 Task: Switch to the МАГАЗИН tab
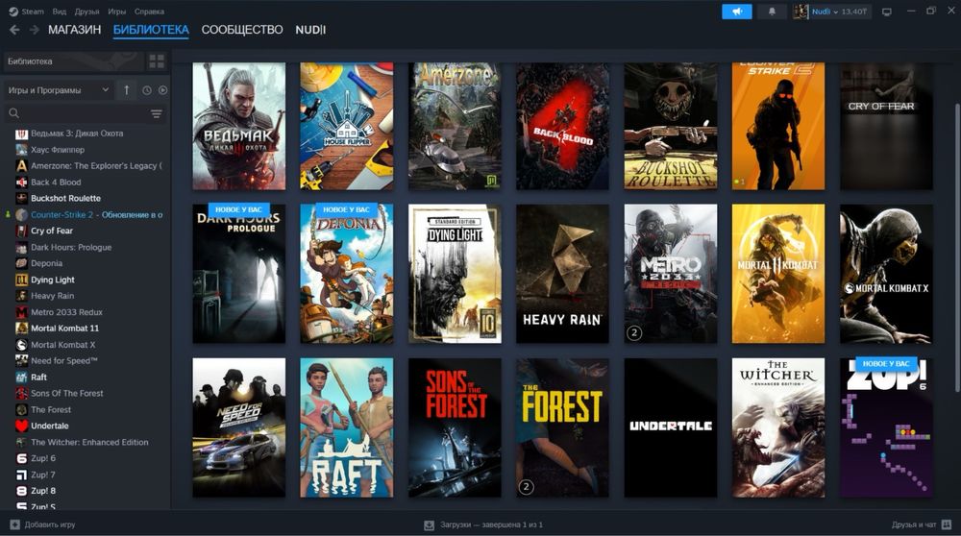coord(75,30)
